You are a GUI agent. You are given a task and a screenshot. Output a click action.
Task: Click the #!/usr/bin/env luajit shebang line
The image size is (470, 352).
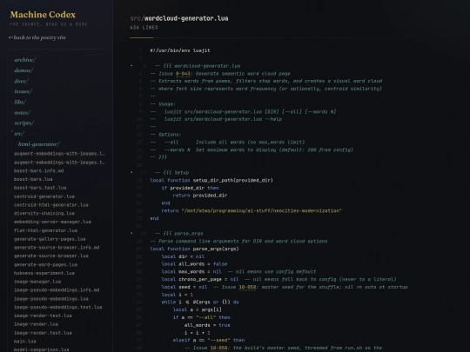(180, 50)
